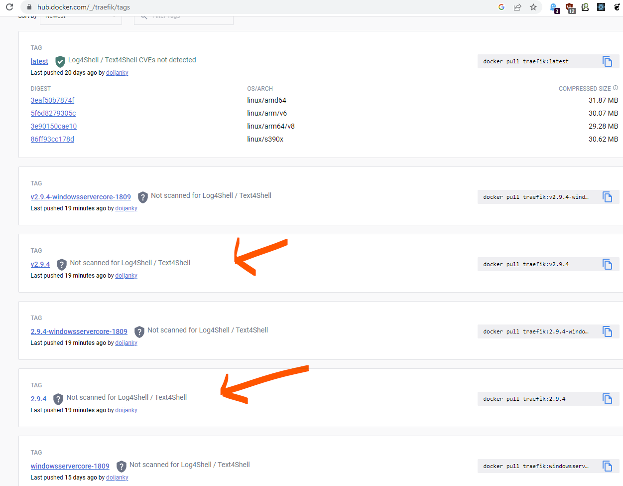This screenshot has height=486, width=623.
Task: Click the page reload button
Action: pos(9,7)
